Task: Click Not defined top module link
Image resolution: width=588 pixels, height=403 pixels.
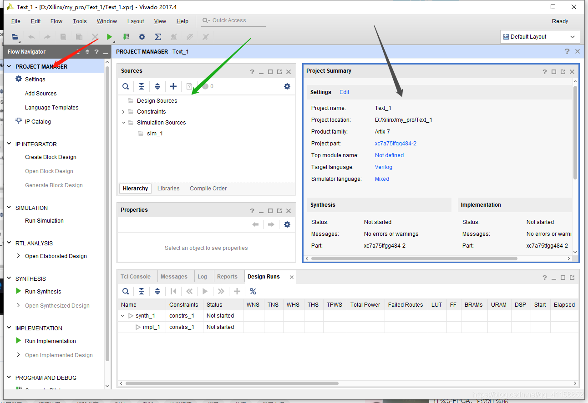Action: point(389,155)
